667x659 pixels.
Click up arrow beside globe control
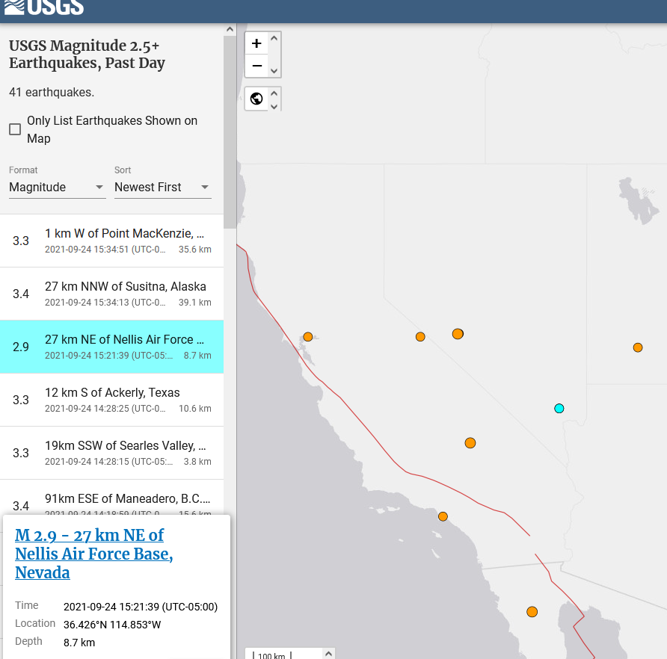[x=274, y=93]
